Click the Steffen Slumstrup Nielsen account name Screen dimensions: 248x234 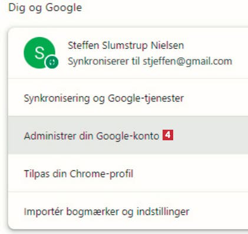(125, 45)
